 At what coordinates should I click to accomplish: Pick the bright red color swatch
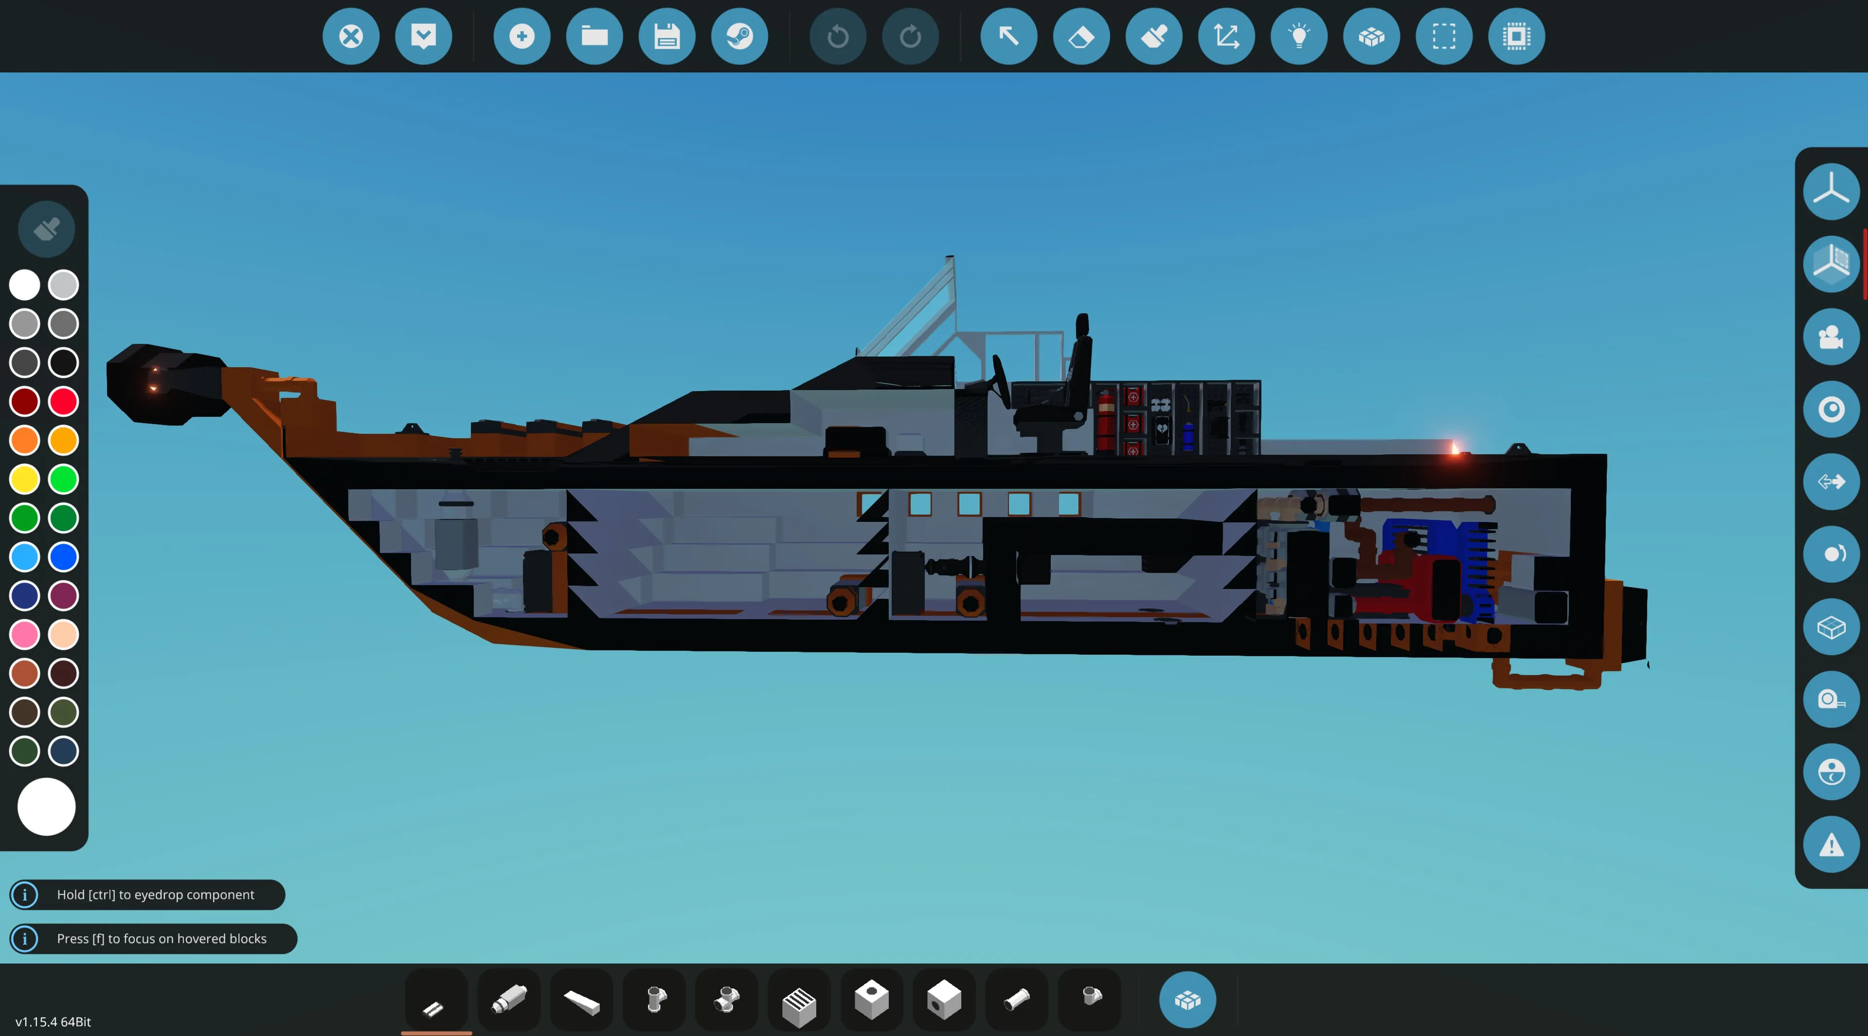click(x=63, y=402)
